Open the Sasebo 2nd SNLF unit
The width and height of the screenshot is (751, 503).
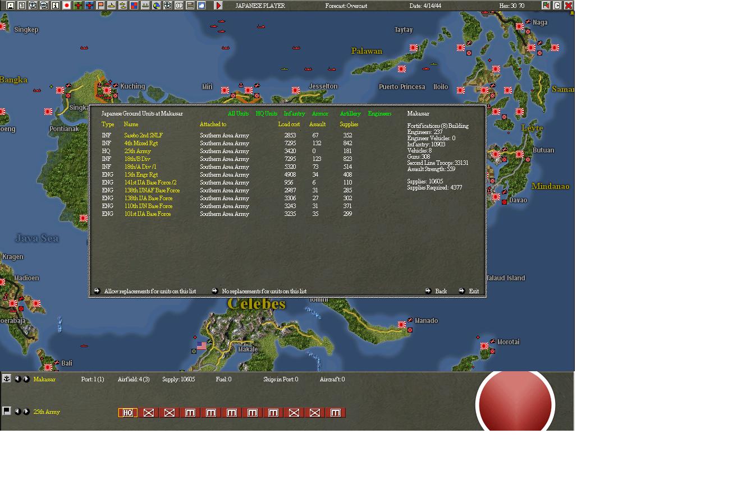coord(143,135)
